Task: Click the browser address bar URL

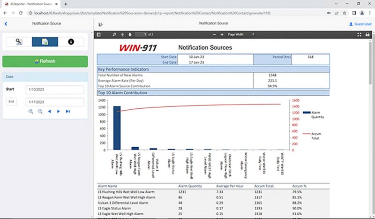Action: (x=152, y=13)
